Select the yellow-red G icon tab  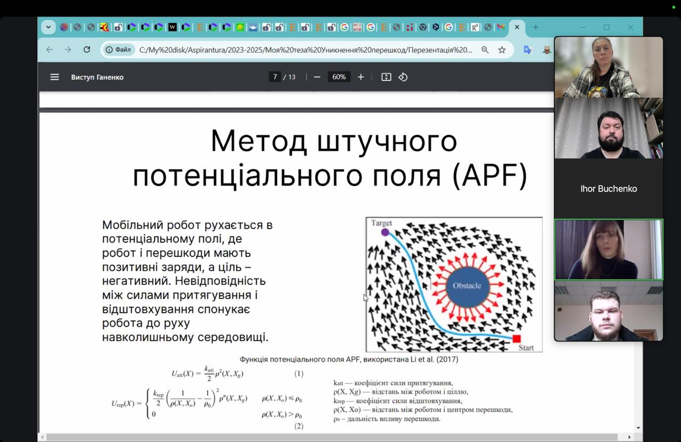click(104, 27)
